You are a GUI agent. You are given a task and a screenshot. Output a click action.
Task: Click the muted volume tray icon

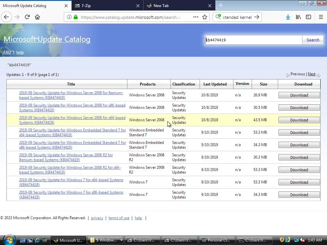(x=302, y=240)
